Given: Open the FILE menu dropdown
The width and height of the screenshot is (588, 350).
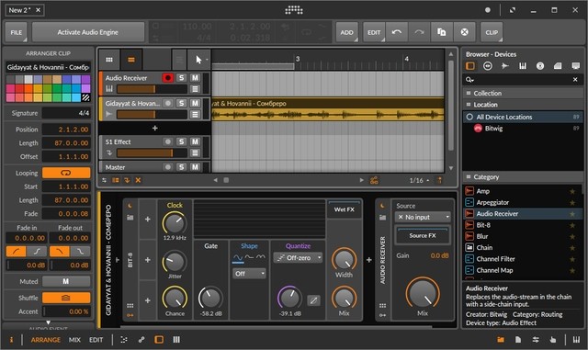Looking at the screenshot, I should pyautogui.click(x=17, y=33).
